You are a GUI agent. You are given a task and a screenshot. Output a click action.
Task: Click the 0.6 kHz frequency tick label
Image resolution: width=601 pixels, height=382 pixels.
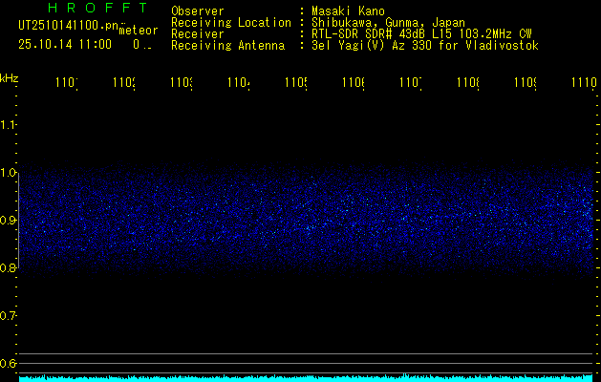(x=9, y=363)
